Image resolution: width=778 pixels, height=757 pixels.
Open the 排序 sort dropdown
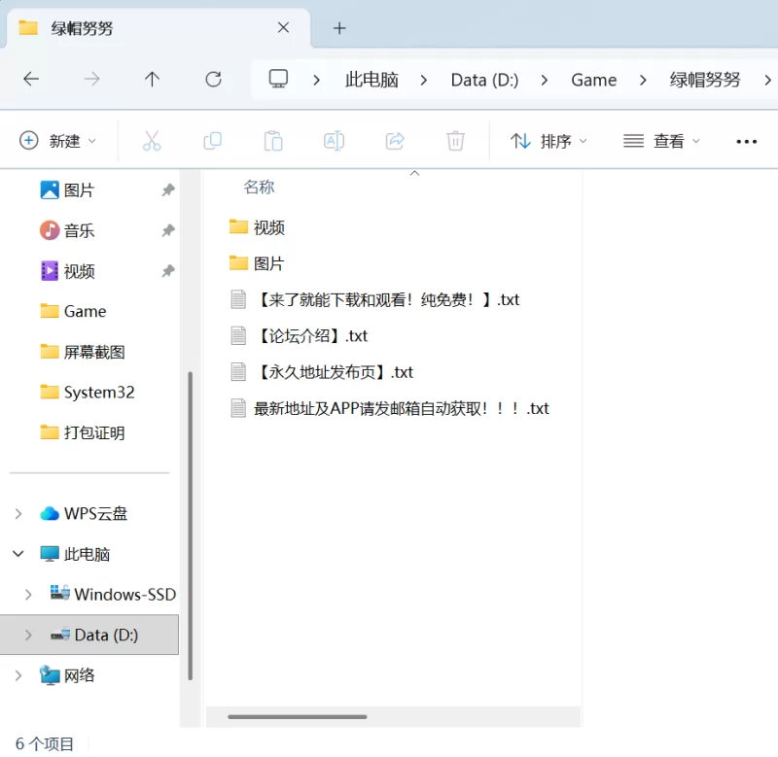pos(548,141)
